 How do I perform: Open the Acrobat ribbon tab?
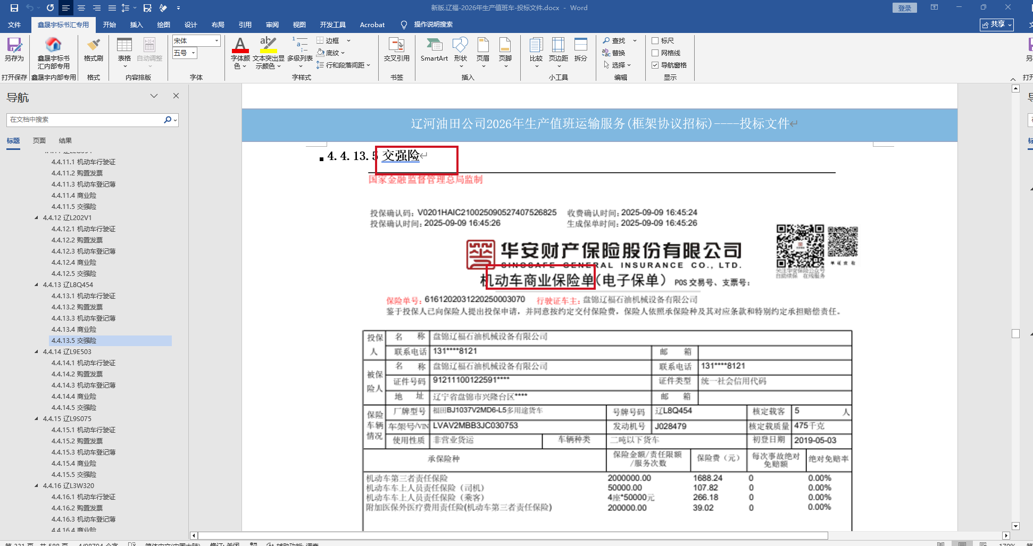point(372,24)
